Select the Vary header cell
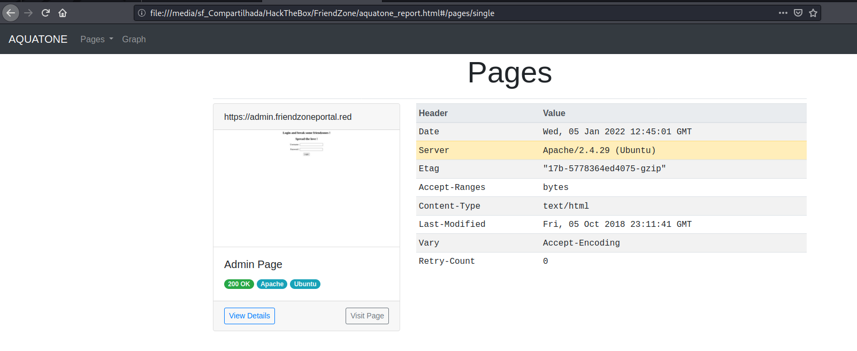The height and width of the screenshot is (351, 857). click(479, 243)
